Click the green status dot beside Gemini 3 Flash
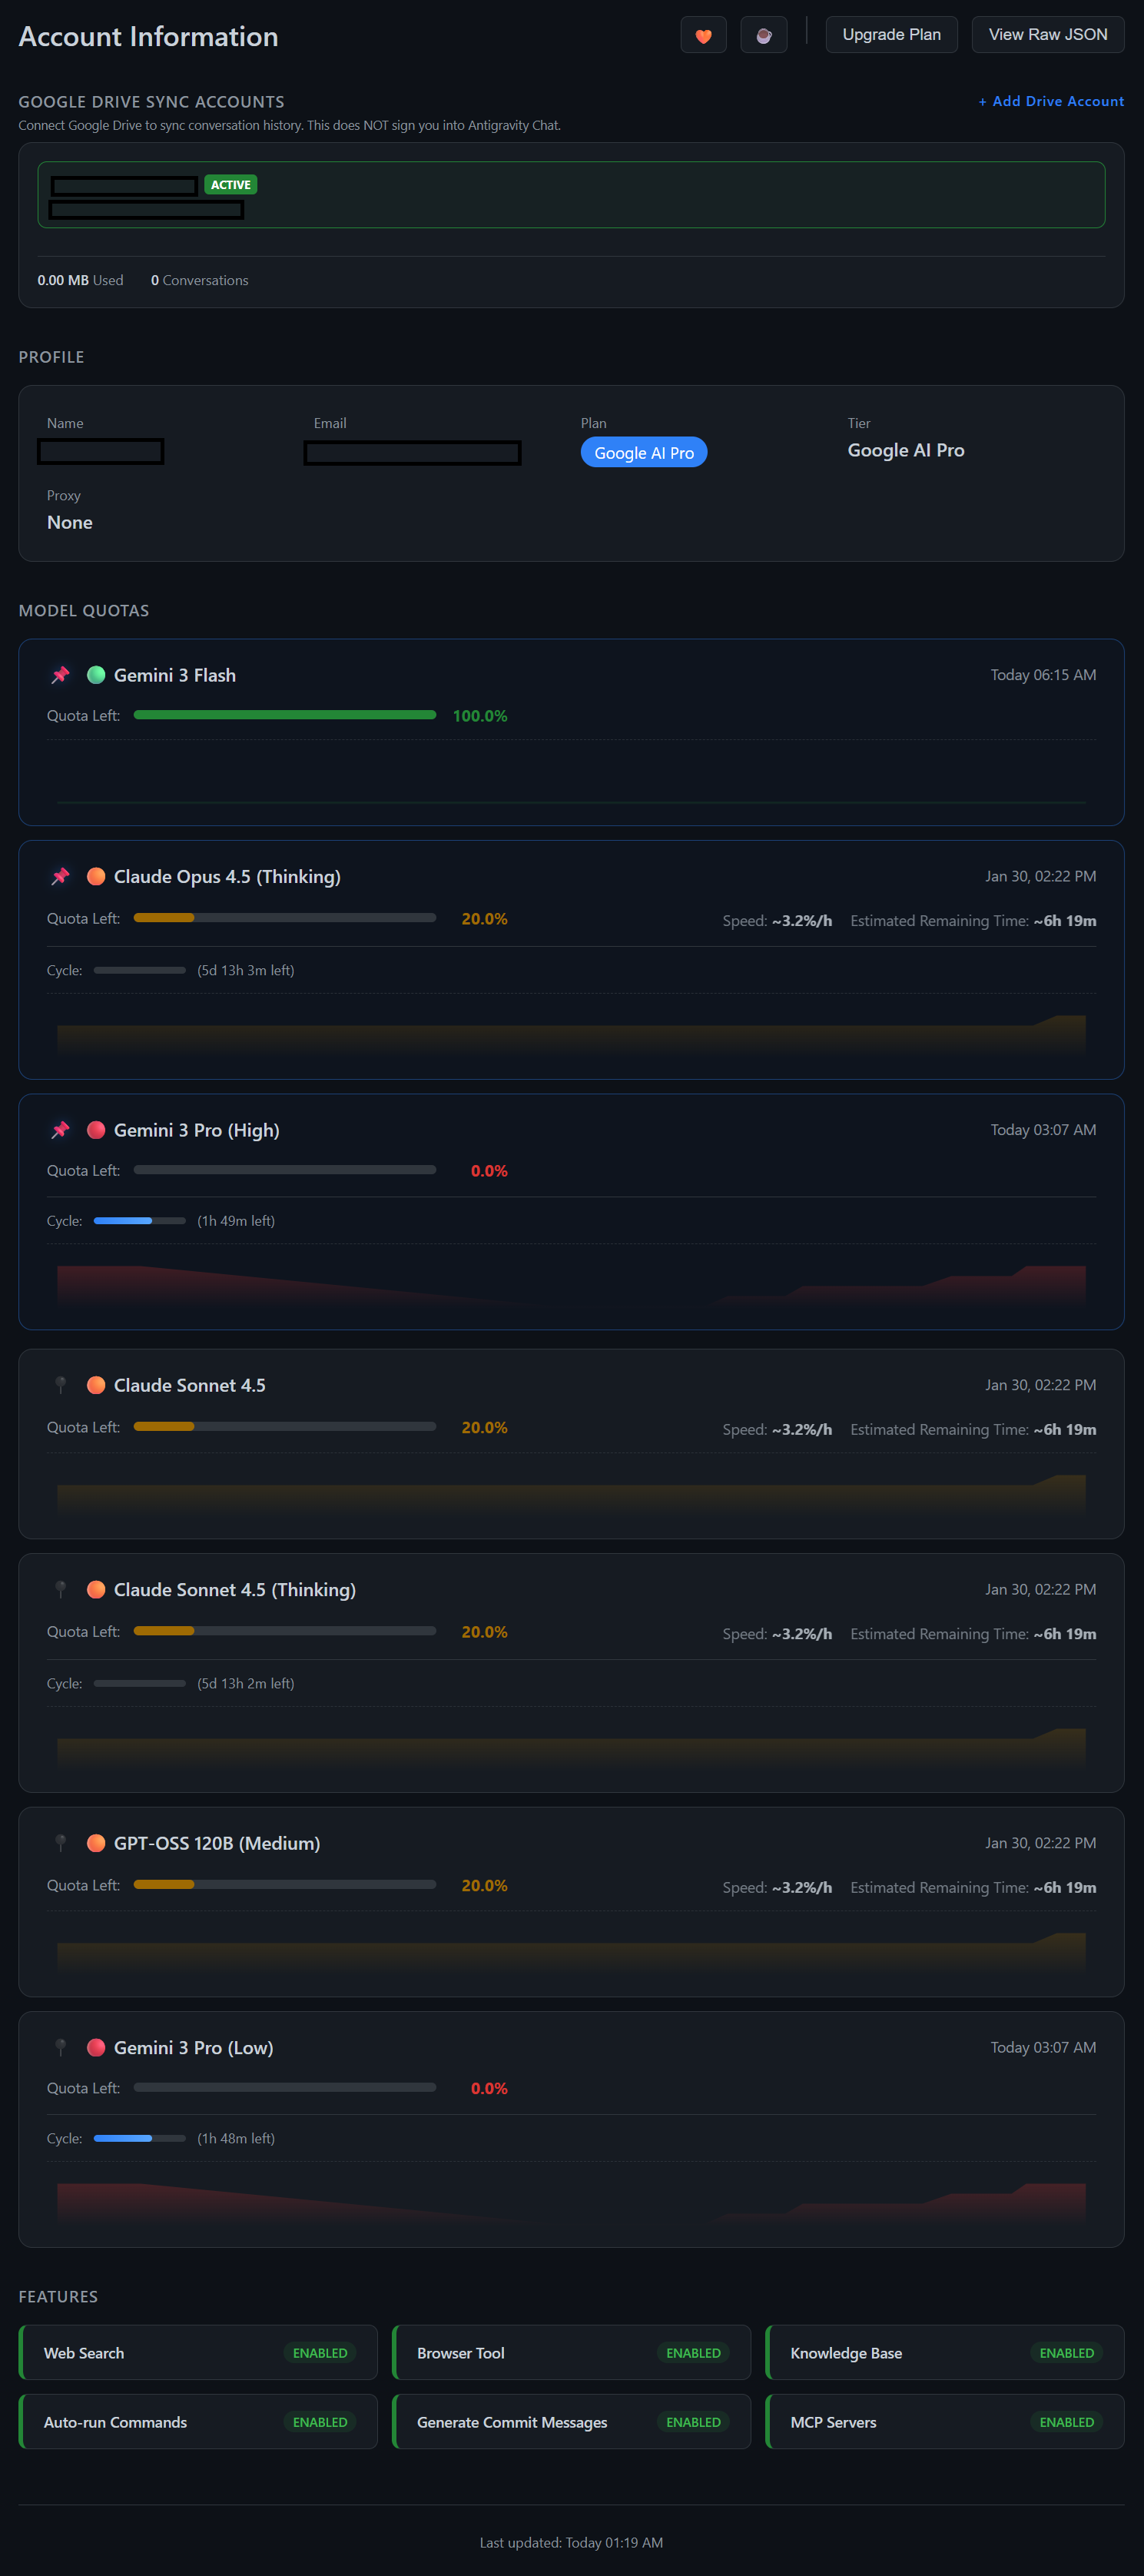 pos(96,675)
